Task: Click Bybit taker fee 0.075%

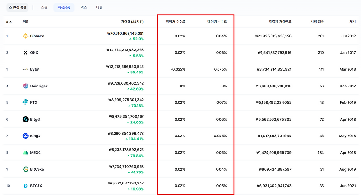Action: pyautogui.click(x=220, y=69)
